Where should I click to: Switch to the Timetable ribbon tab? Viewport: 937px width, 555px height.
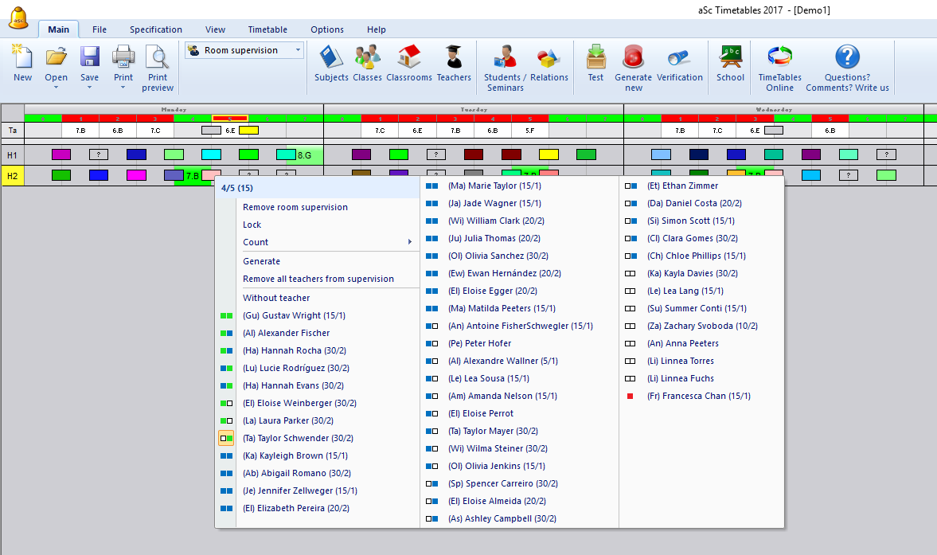pyautogui.click(x=267, y=29)
